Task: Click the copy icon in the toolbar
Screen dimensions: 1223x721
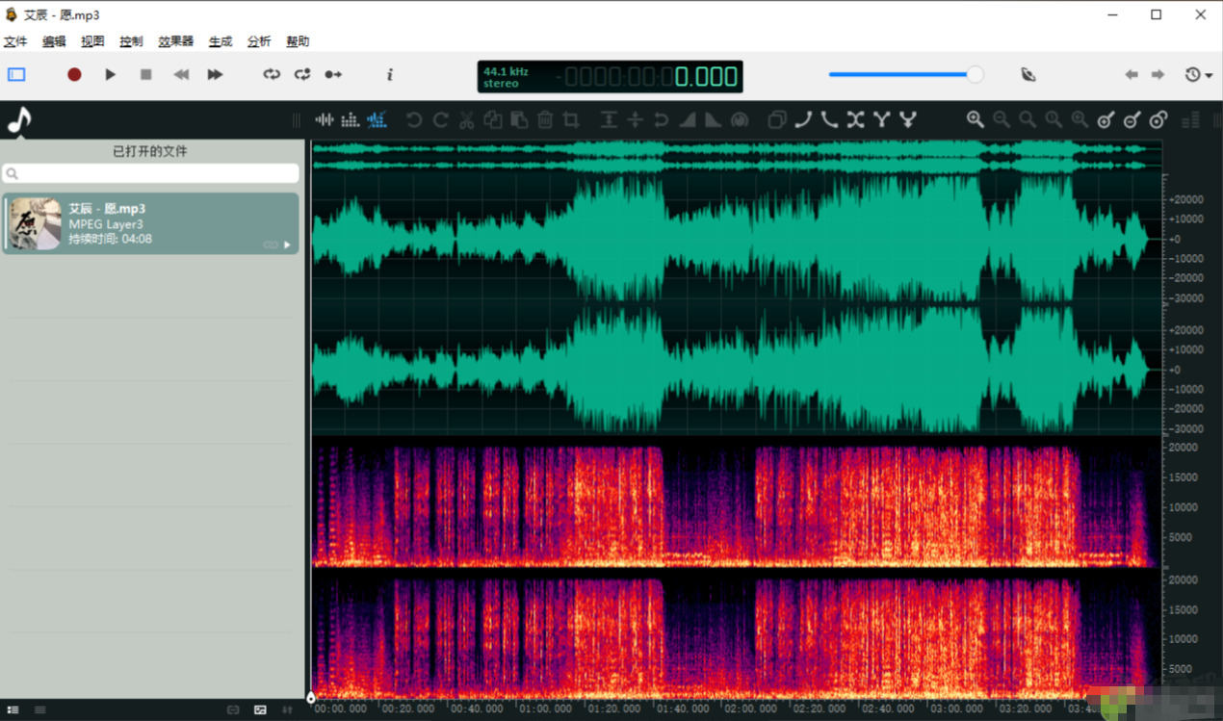Action: click(493, 119)
